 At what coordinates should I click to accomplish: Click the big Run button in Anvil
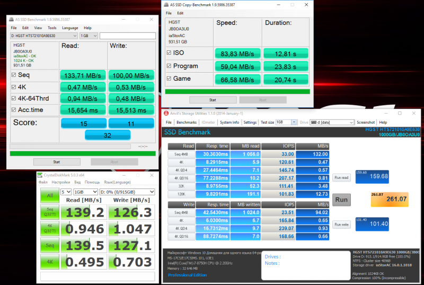[x=341, y=200]
